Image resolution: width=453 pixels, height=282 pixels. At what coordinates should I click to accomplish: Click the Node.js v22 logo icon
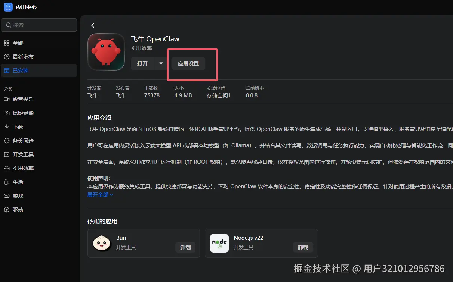tap(219, 243)
